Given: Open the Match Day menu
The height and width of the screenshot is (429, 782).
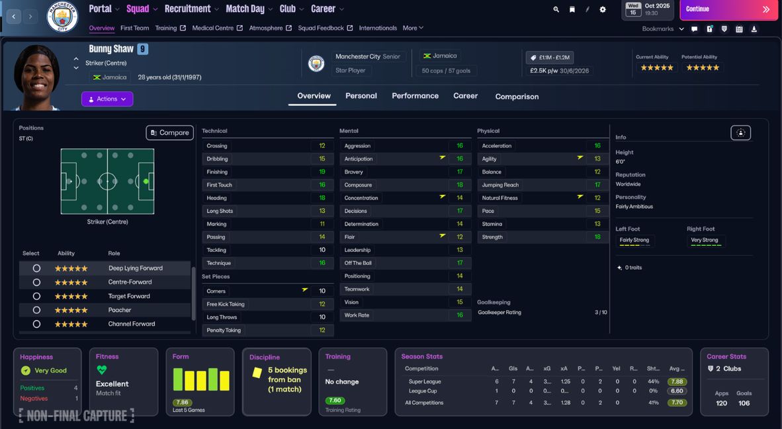Looking at the screenshot, I should [245, 9].
